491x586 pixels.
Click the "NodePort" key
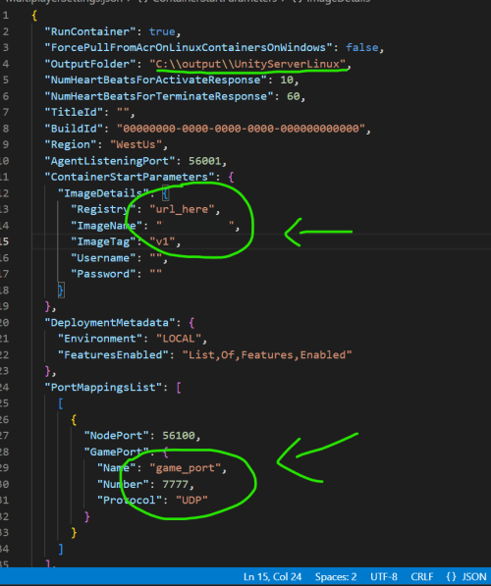click(117, 435)
